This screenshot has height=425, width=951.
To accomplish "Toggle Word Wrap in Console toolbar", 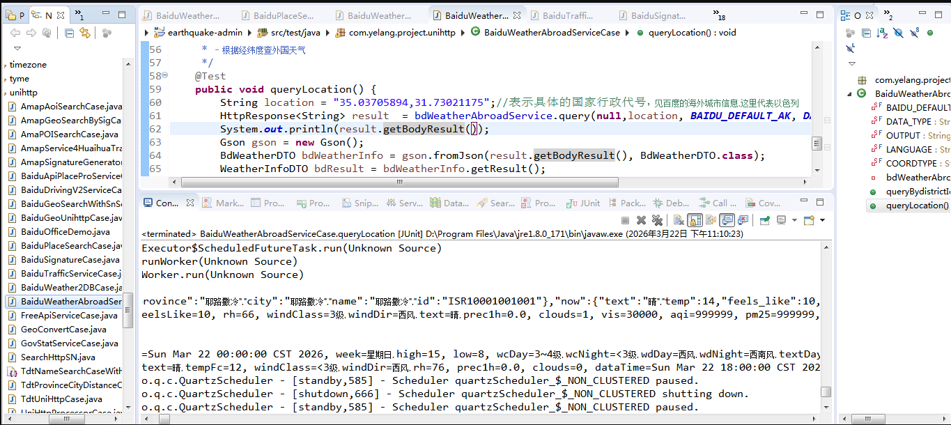I will coord(711,220).
